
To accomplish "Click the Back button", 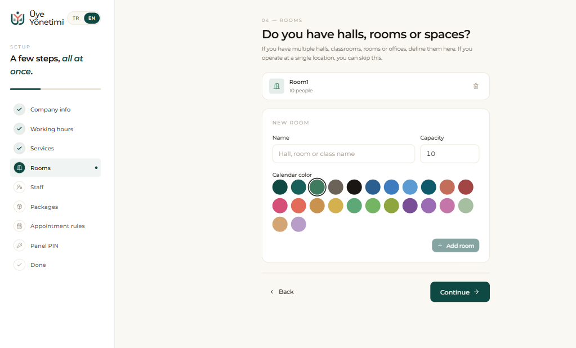I will 282,292.
